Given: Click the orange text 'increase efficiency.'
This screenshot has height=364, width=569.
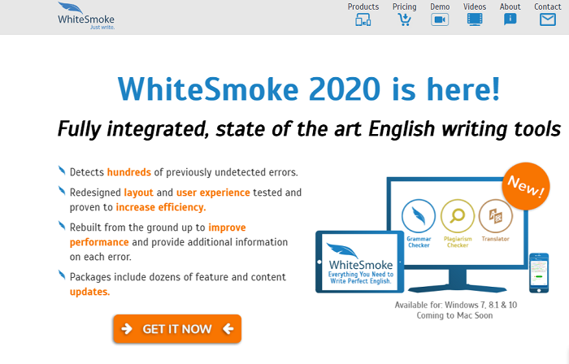Looking at the screenshot, I should (x=161, y=207).
